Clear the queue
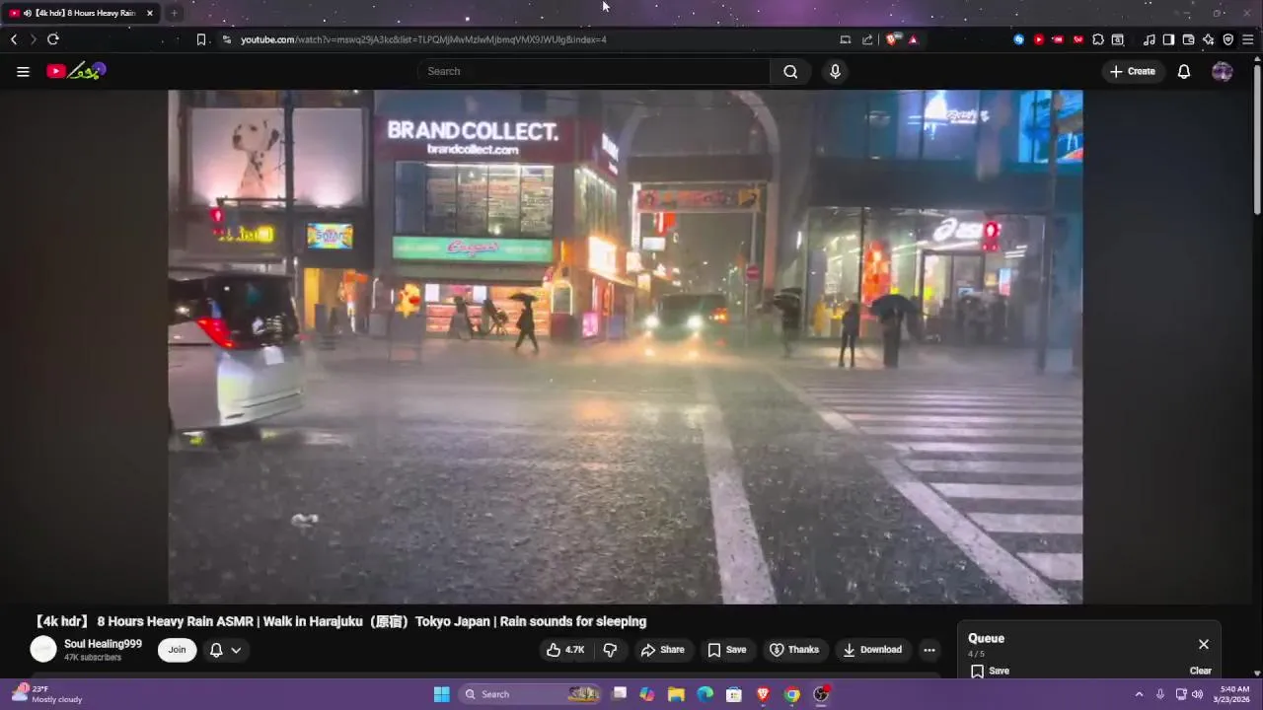 (1200, 671)
